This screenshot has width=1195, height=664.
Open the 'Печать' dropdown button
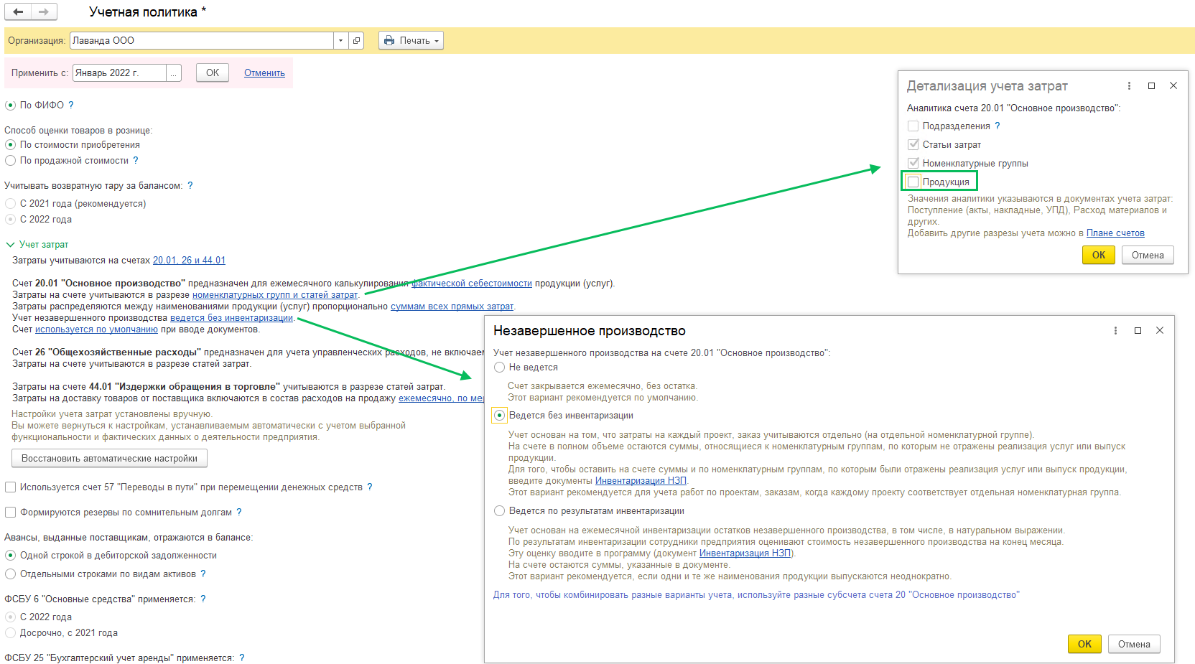pyautogui.click(x=411, y=40)
